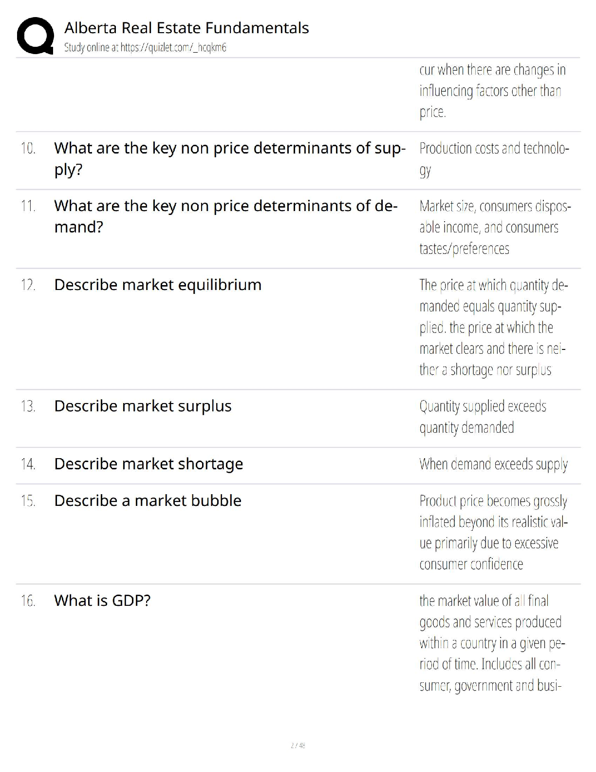Click the page number 2 / 48 footer

pos(298,745)
